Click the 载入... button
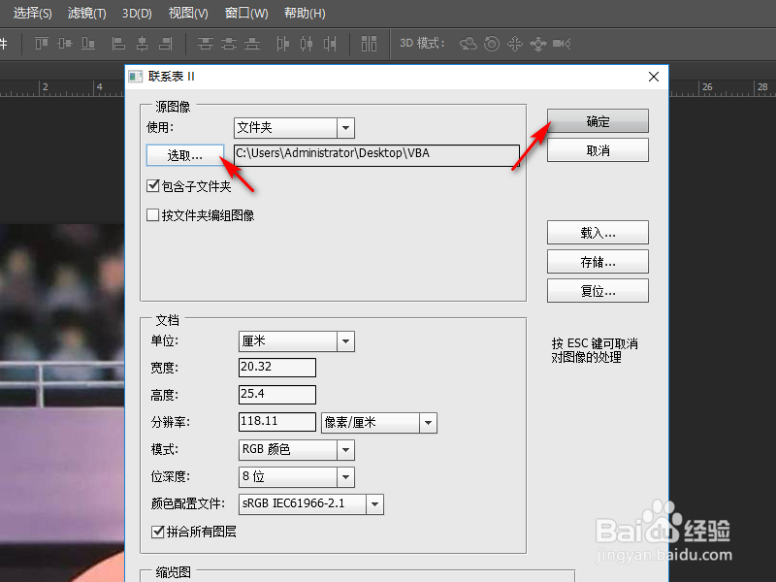This screenshot has height=582, width=776. tap(598, 233)
